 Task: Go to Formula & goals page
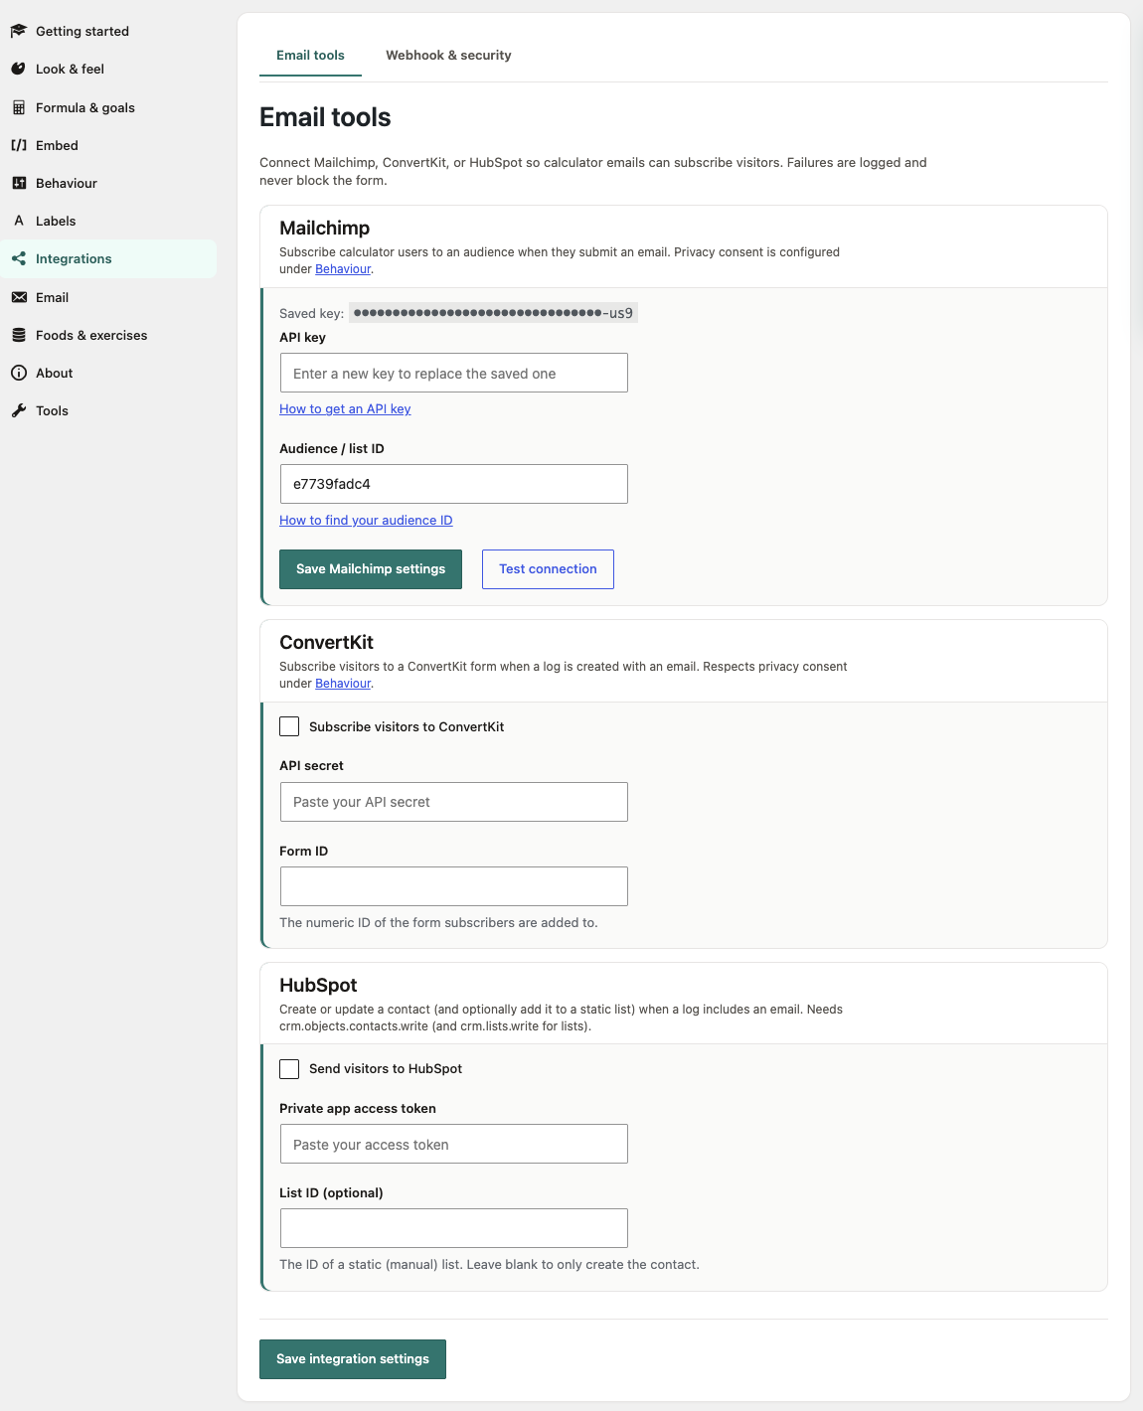pos(108,107)
